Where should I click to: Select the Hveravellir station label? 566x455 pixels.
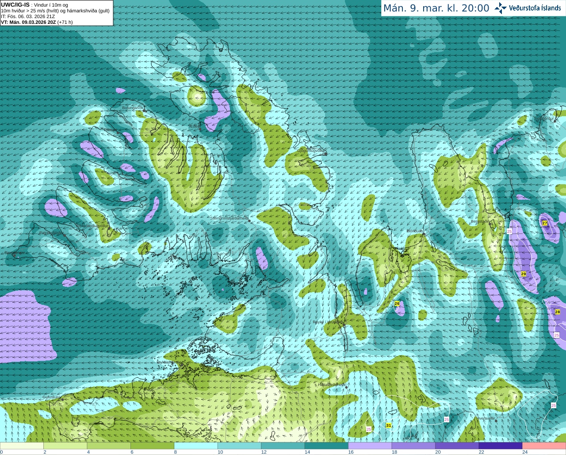486,418
